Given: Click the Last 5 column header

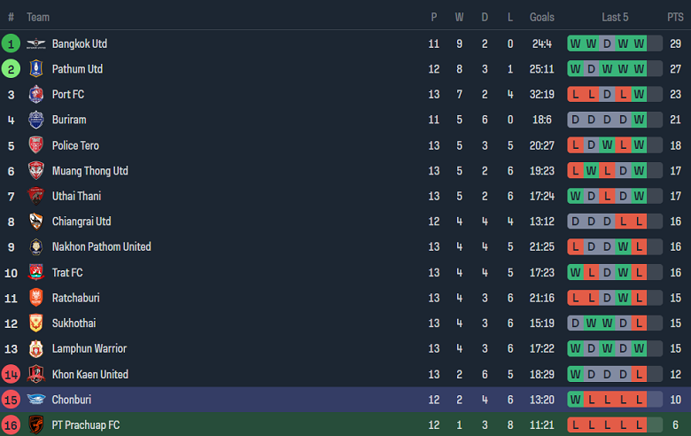Looking at the screenshot, I should [615, 17].
